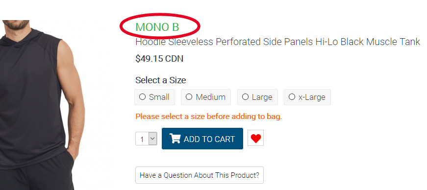This screenshot has height=190, width=427.
Task: Click the Medium label text
Action: pos(211,97)
